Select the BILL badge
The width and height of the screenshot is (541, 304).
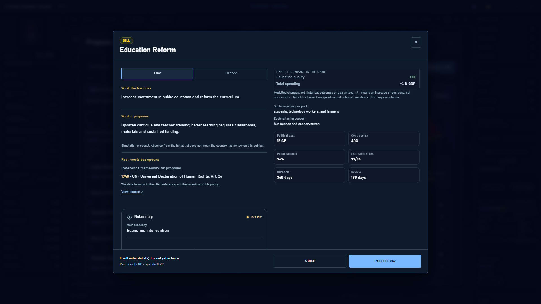click(126, 41)
